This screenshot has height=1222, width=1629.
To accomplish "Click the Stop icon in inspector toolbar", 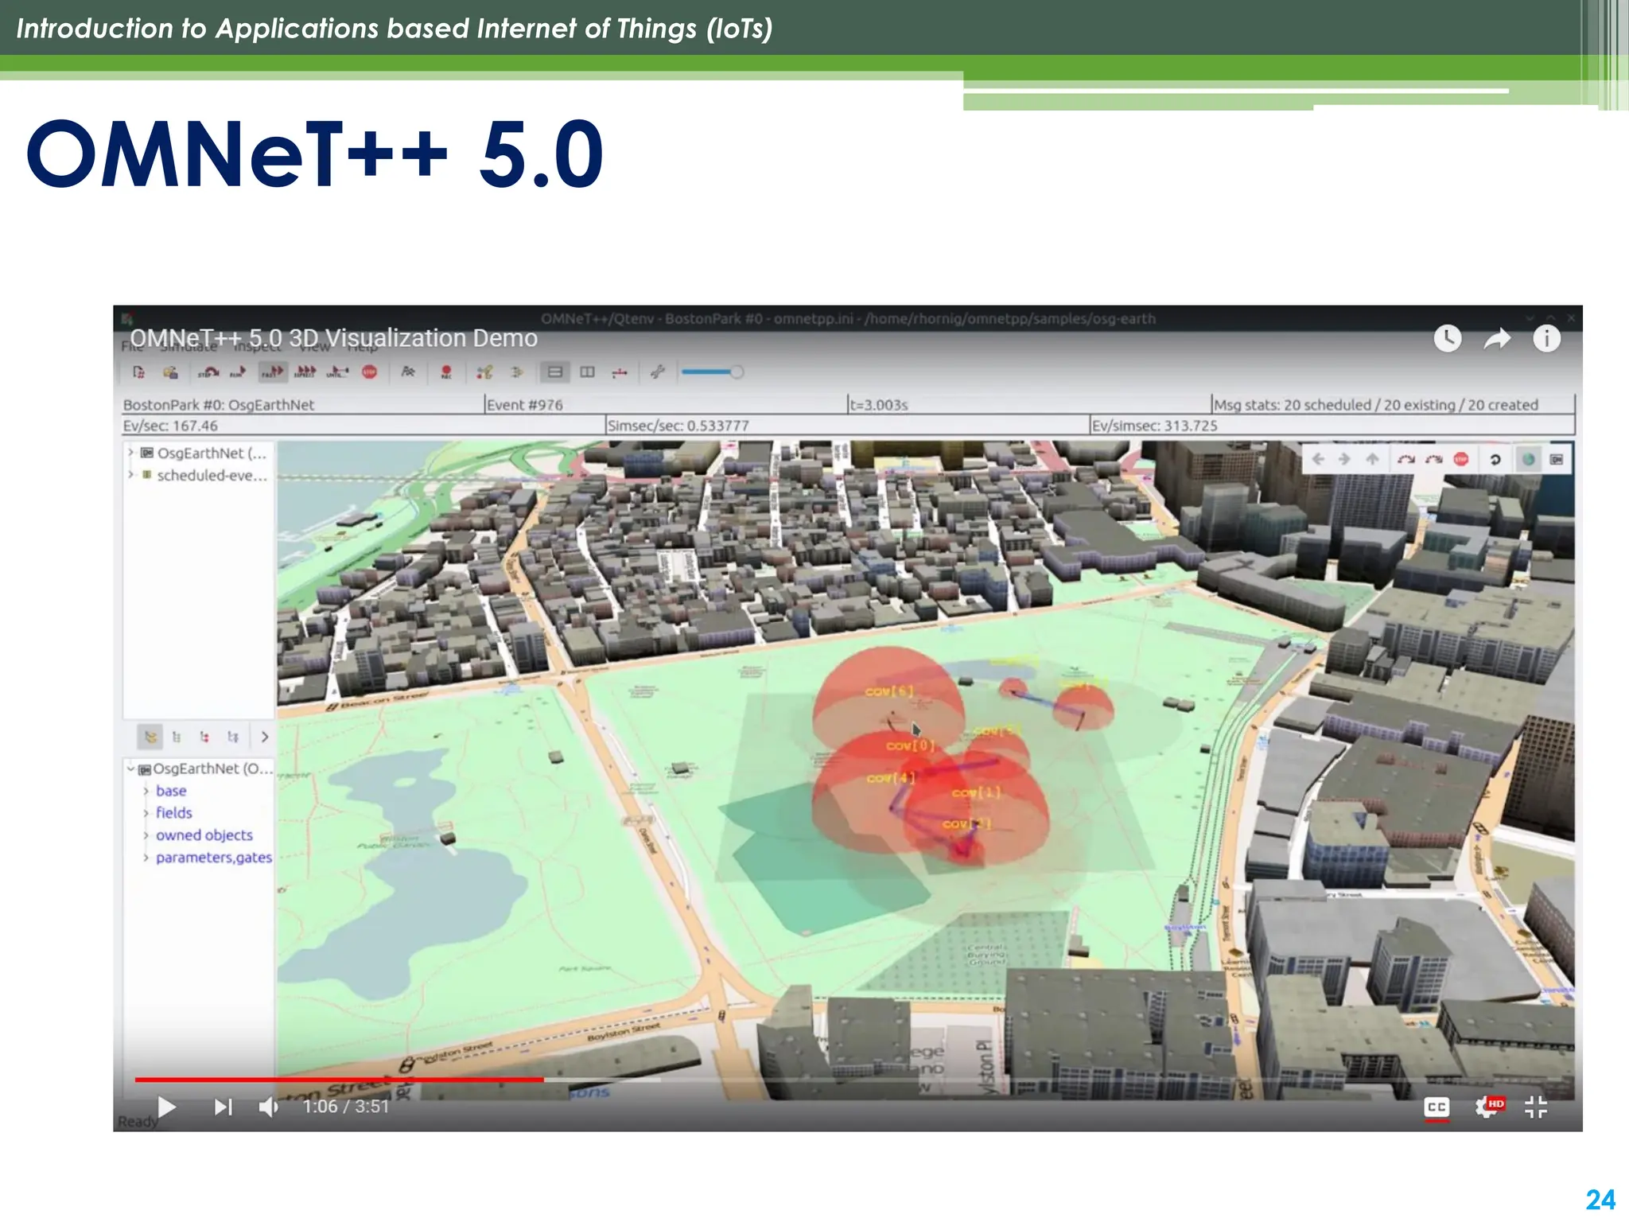I will pyautogui.click(x=1461, y=459).
